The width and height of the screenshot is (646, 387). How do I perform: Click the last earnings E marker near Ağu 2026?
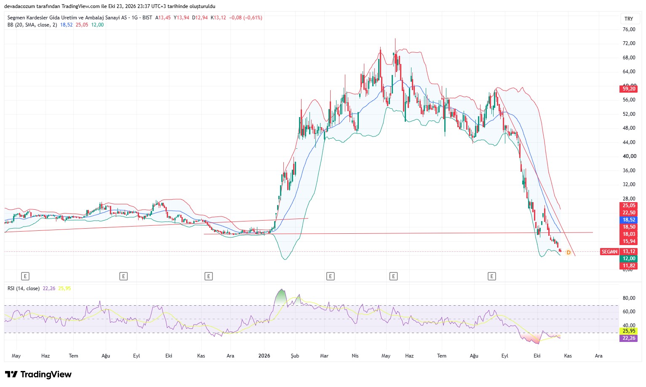pos(491,276)
